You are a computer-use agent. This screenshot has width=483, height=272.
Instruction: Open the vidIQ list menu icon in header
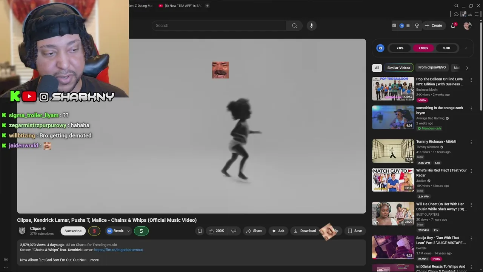click(x=408, y=26)
